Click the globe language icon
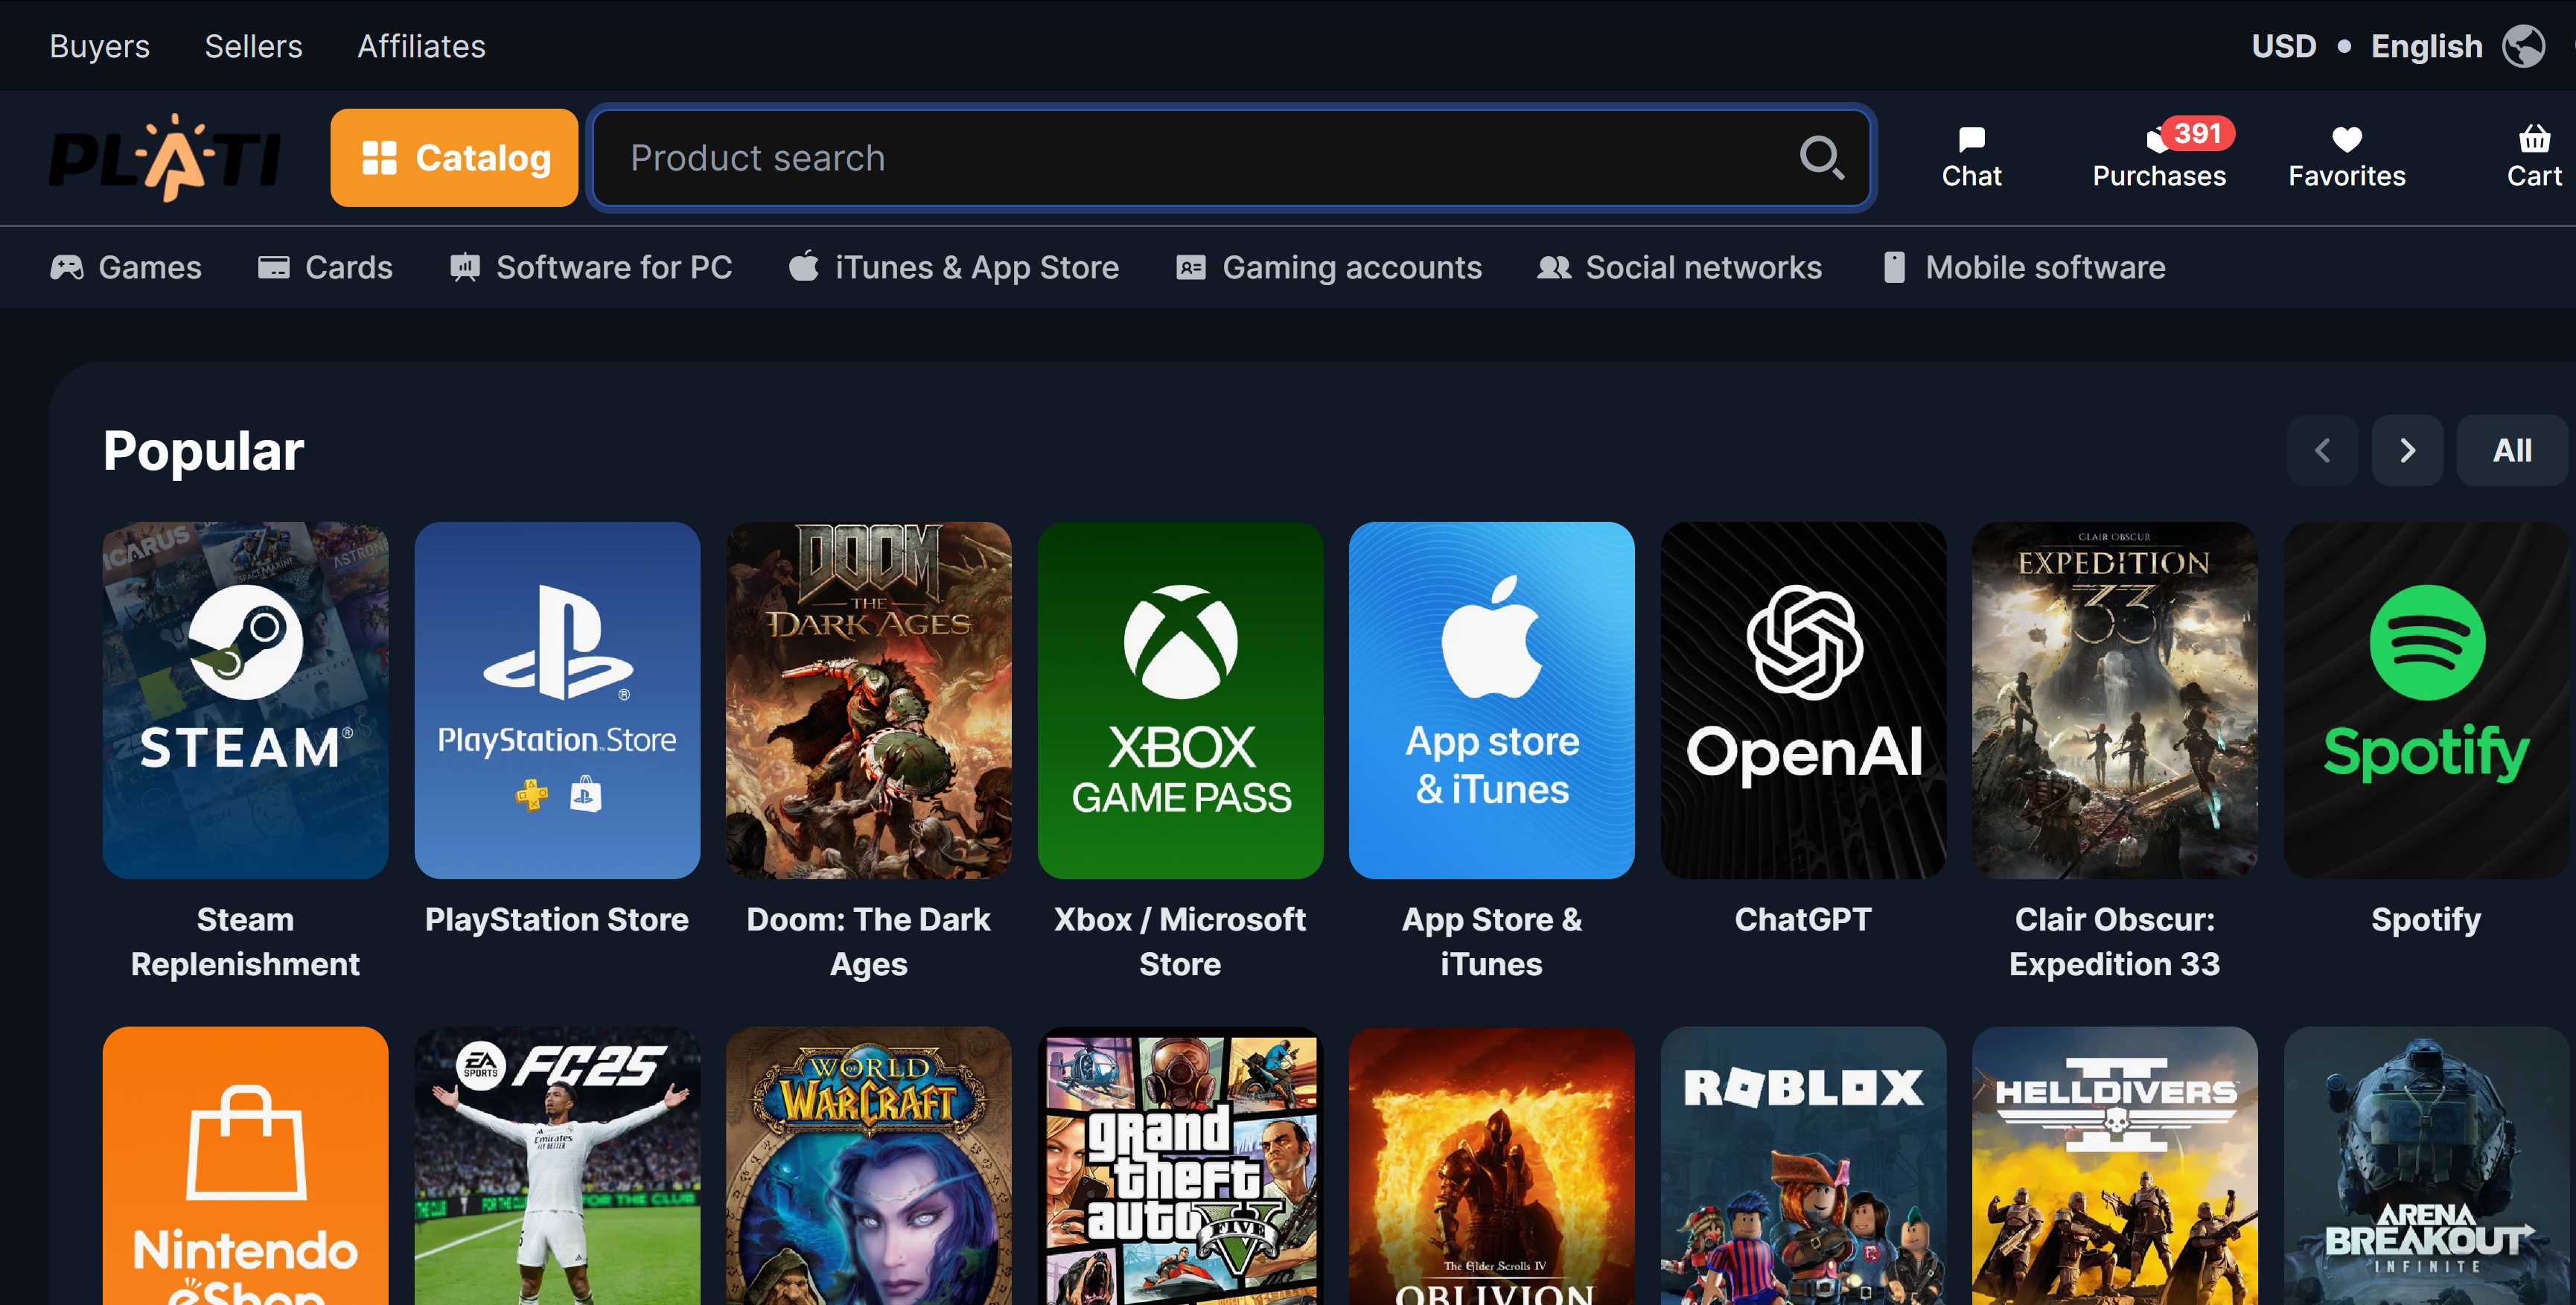This screenshot has height=1305, width=2576. [2523, 46]
